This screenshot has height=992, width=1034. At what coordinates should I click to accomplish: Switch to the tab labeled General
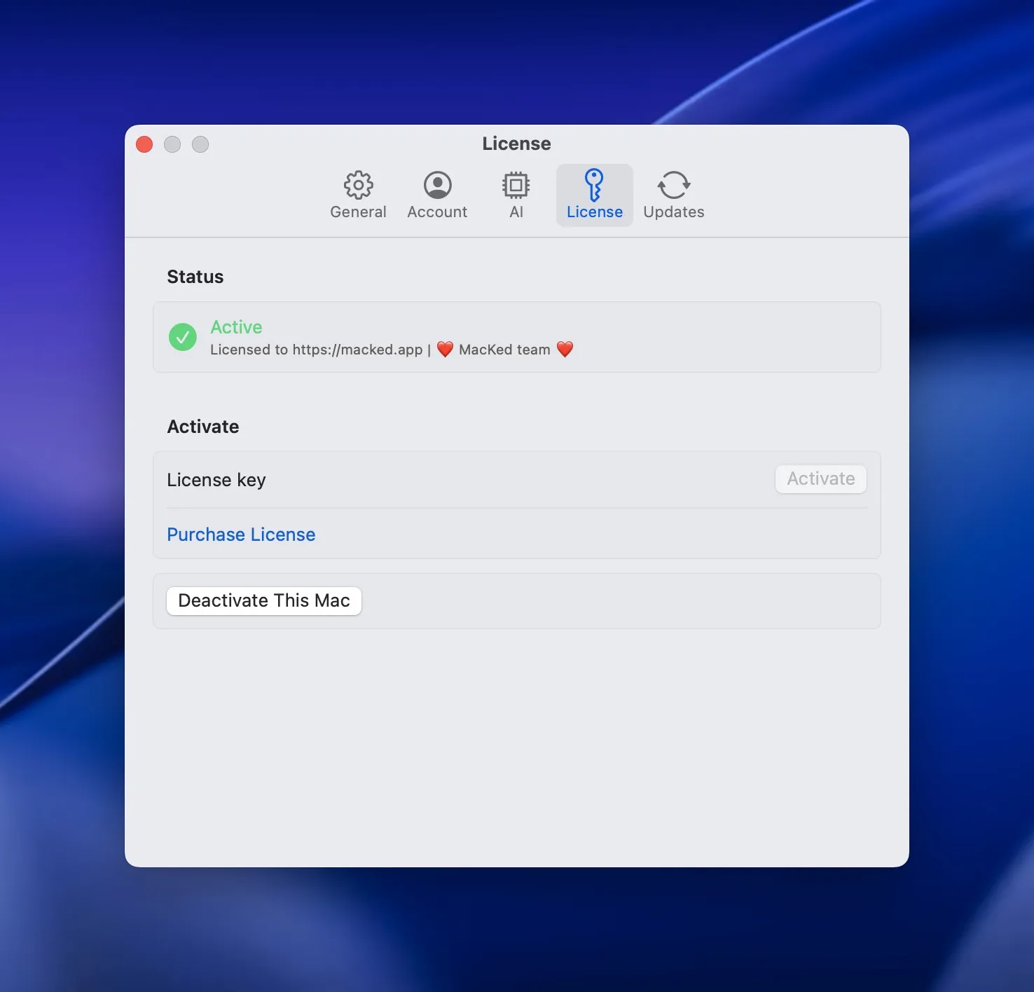click(358, 212)
